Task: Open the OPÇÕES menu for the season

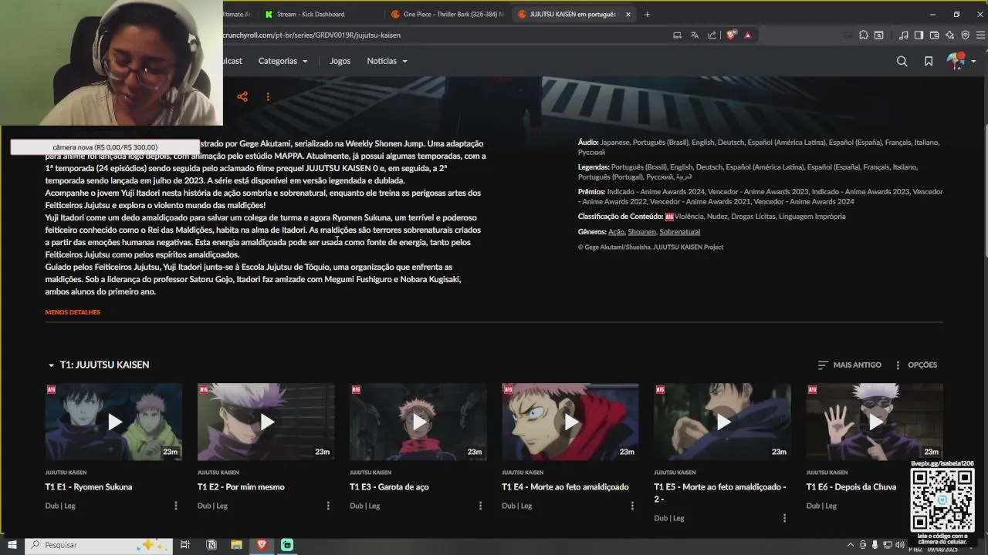Action: pos(915,365)
